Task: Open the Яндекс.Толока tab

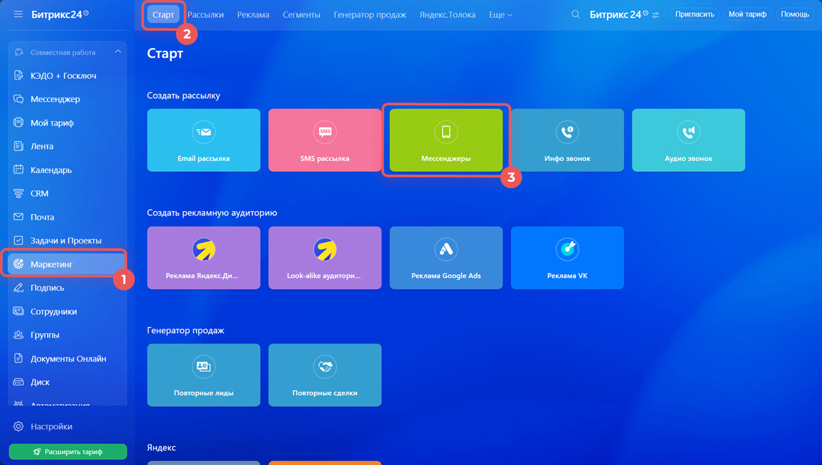Action: tap(448, 14)
